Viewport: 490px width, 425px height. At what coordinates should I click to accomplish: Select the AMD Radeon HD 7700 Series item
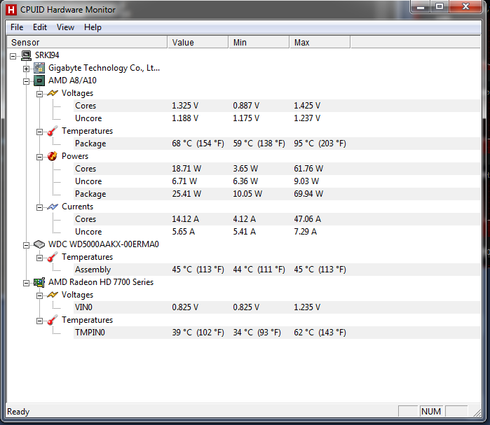pyautogui.click(x=101, y=282)
